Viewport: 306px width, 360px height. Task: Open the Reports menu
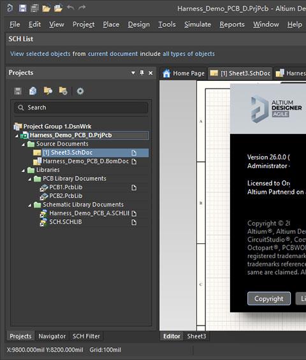click(x=232, y=24)
